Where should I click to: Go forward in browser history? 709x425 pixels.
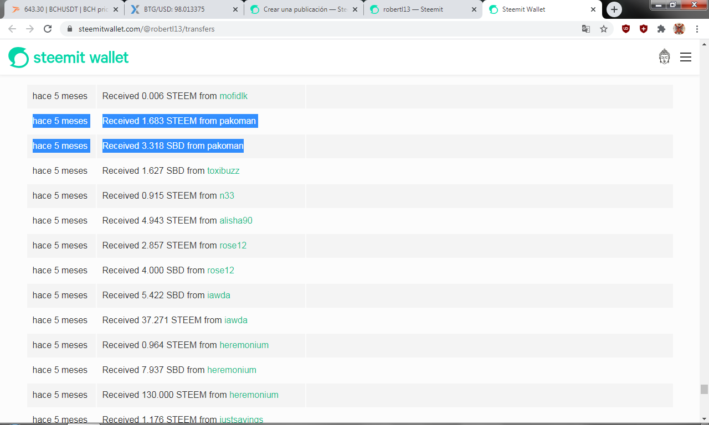coord(30,29)
